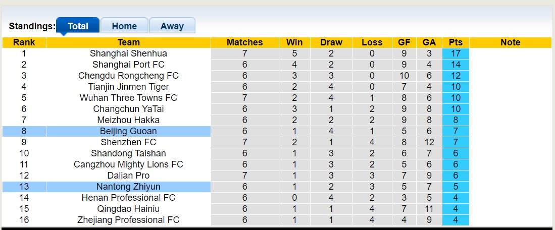
Task: Click the highlighted Nantong Zhiyun team
Action: [128, 187]
